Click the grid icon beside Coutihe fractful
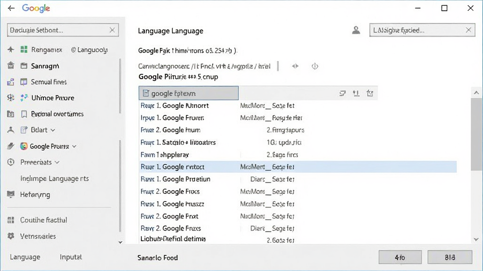The height and width of the screenshot is (271, 483). point(11,220)
